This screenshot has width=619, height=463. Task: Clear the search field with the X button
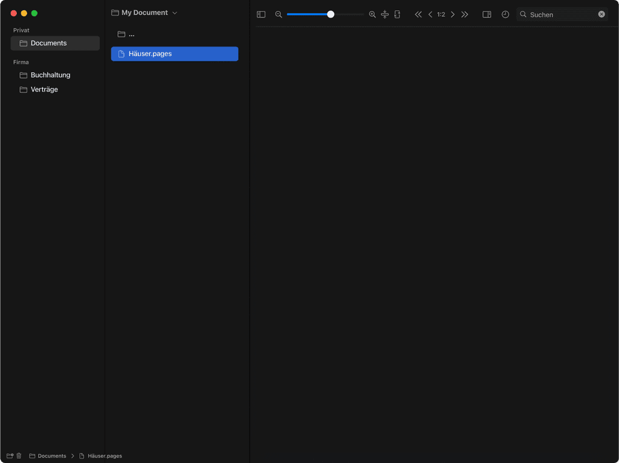[601, 14]
